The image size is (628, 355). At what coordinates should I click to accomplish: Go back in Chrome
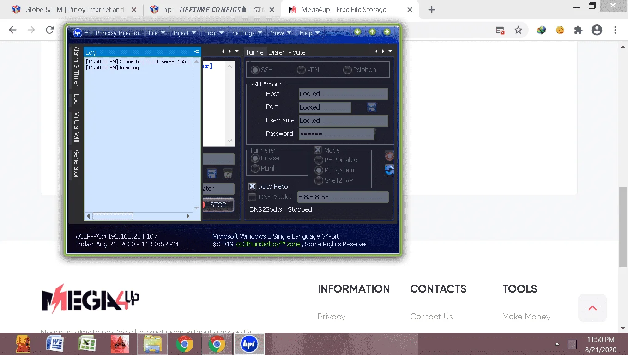[x=12, y=30]
